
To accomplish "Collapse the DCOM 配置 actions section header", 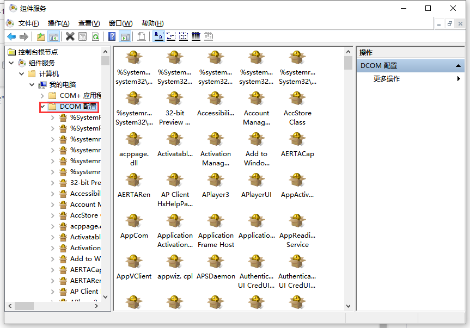I will [459, 66].
